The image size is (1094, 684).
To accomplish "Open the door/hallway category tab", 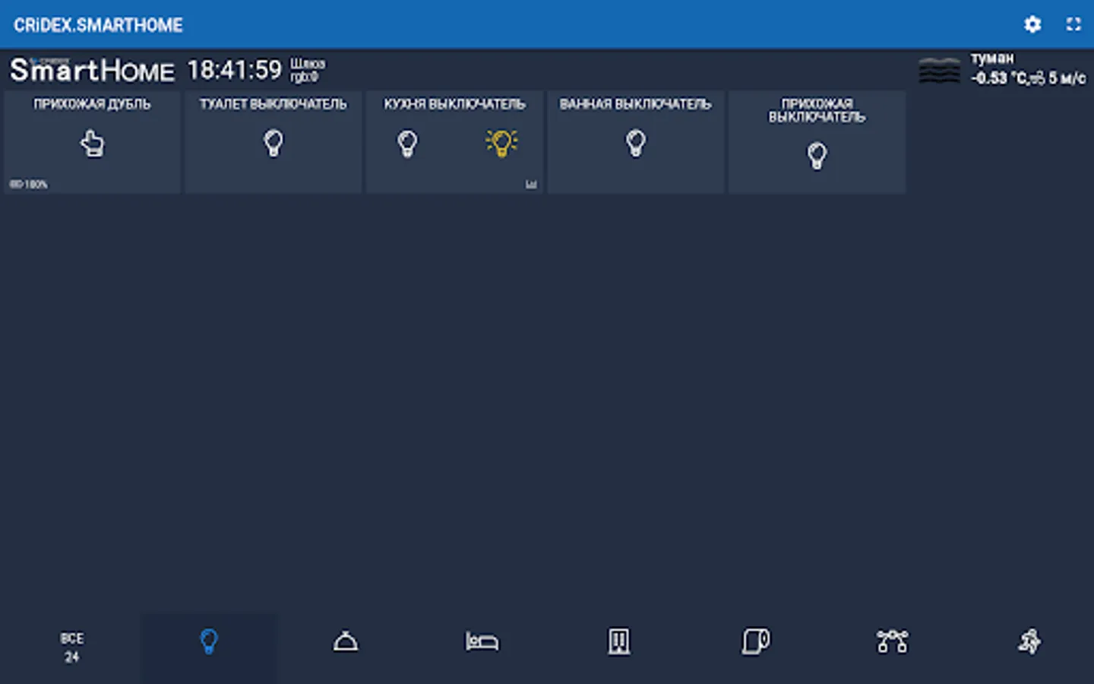I will pos(619,641).
